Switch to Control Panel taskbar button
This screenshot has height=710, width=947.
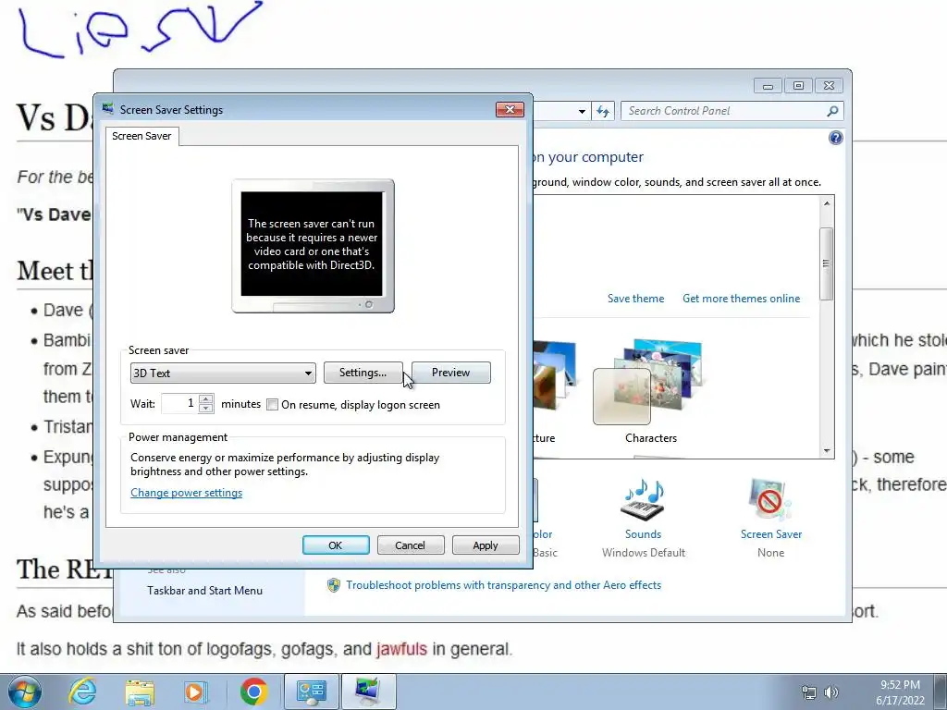[312, 692]
